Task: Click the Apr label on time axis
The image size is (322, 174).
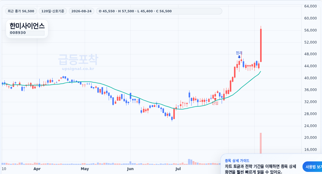Action: click(37, 169)
